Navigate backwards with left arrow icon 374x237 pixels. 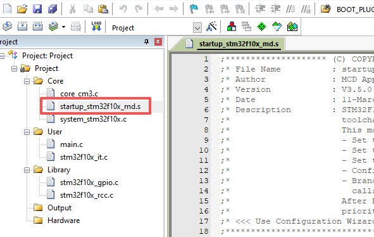coord(159,9)
